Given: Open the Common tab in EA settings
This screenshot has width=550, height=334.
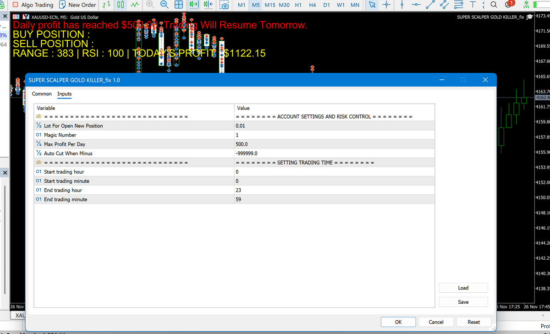Looking at the screenshot, I should [x=42, y=94].
